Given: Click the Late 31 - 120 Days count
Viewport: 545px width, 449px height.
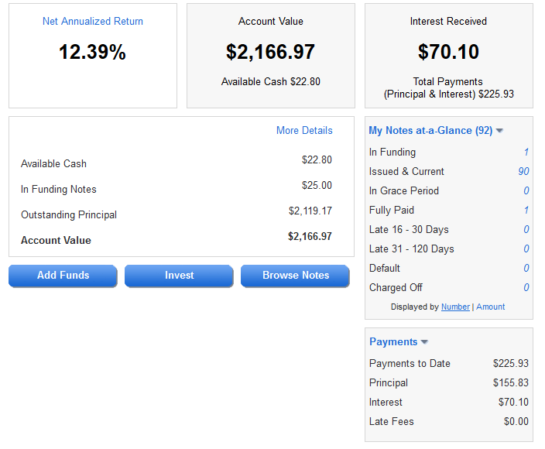Looking at the screenshot, I should 526,249.
